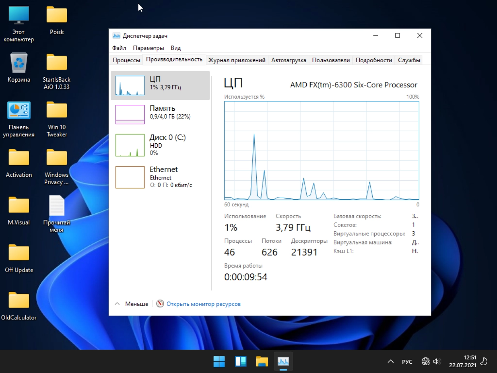Click the Task Manager taskbar icon
Screen dimensions: 497x373
(283, 361)
